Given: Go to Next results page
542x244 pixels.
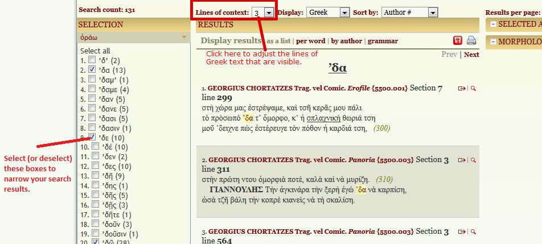Looking at the screenshot, I should click(471, 55).
